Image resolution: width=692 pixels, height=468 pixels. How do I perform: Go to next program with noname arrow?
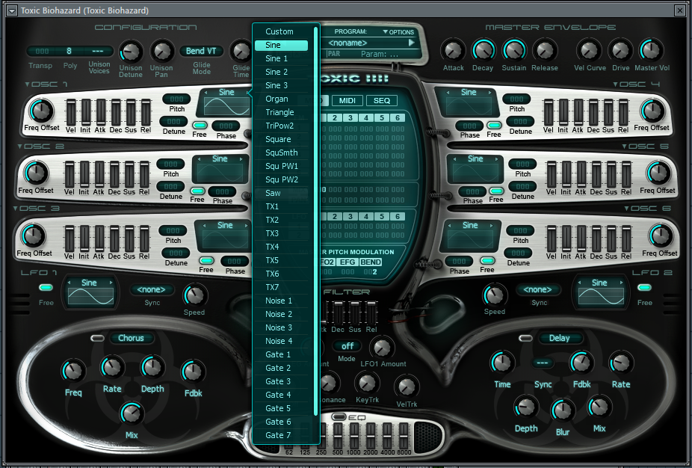pyautogui.click(x=411, y=43)
